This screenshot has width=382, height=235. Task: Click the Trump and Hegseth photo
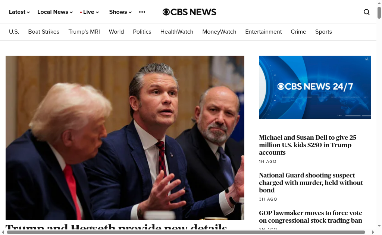click(x=125, y=138)
